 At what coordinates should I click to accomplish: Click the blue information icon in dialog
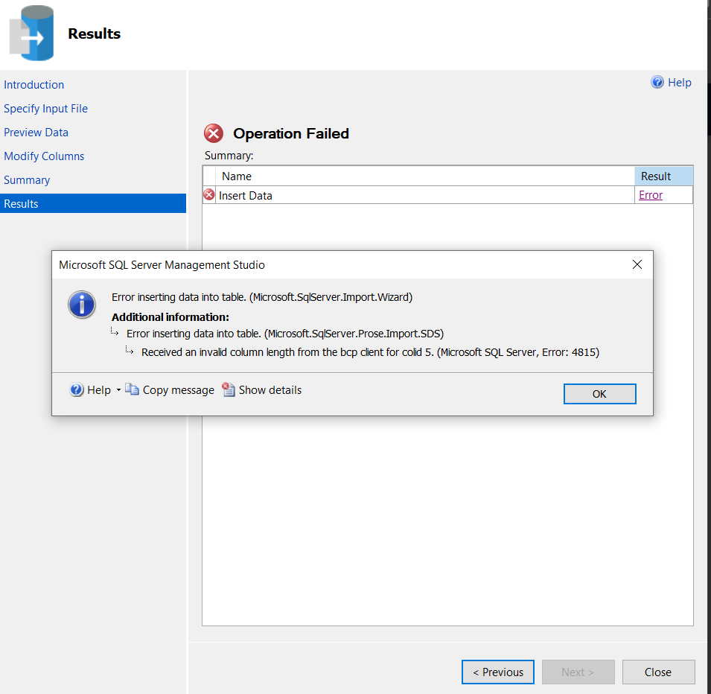coord(82,305)
